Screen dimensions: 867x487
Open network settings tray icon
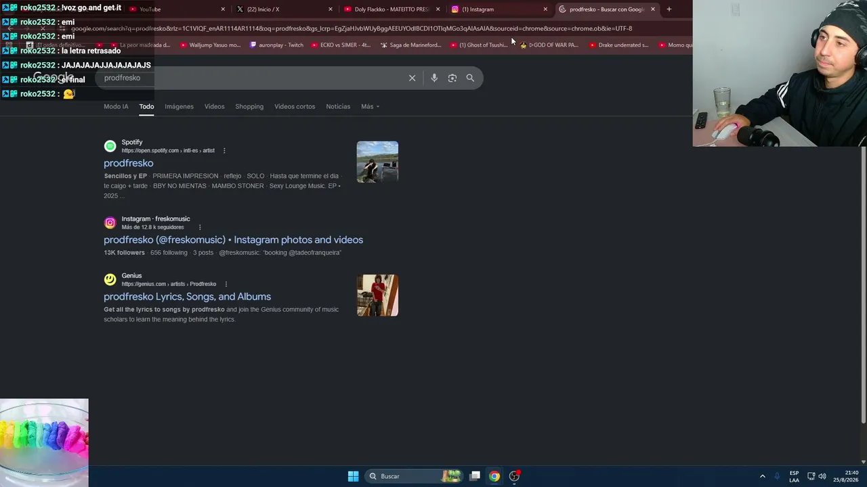(x=811, y=476)
